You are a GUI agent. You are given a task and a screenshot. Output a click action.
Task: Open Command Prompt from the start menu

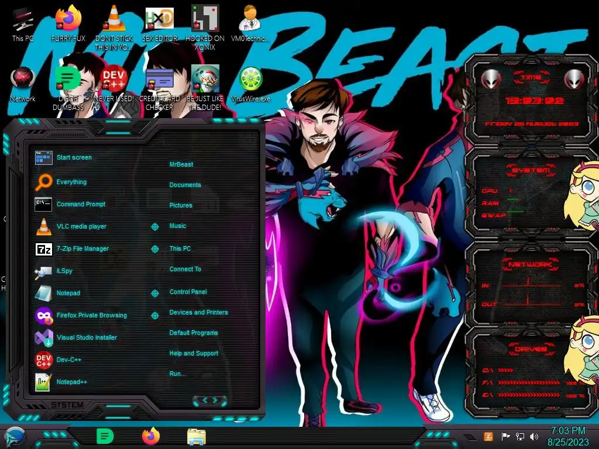70,204
